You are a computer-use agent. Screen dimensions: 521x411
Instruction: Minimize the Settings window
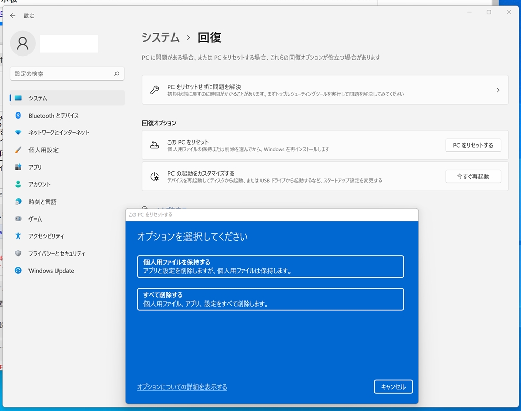[469, 12]
